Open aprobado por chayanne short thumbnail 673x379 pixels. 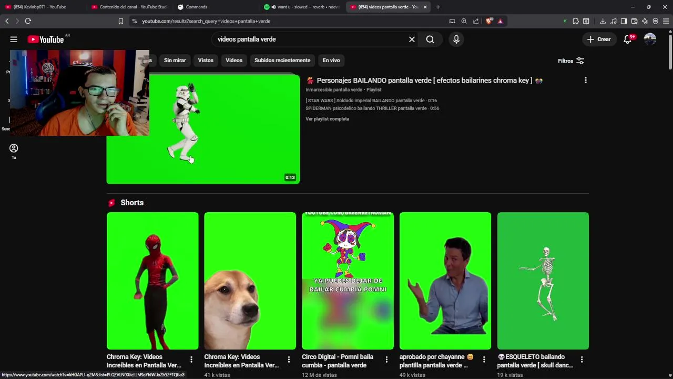click(x=445, y=281)
